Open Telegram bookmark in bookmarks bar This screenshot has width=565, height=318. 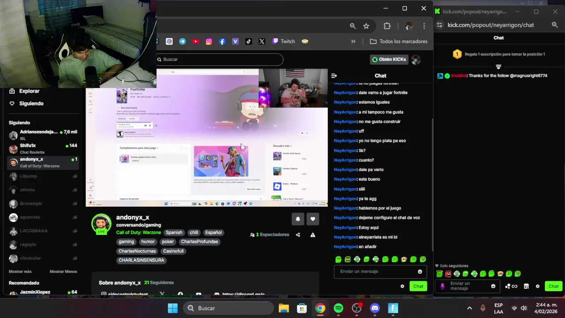(182, 41)
